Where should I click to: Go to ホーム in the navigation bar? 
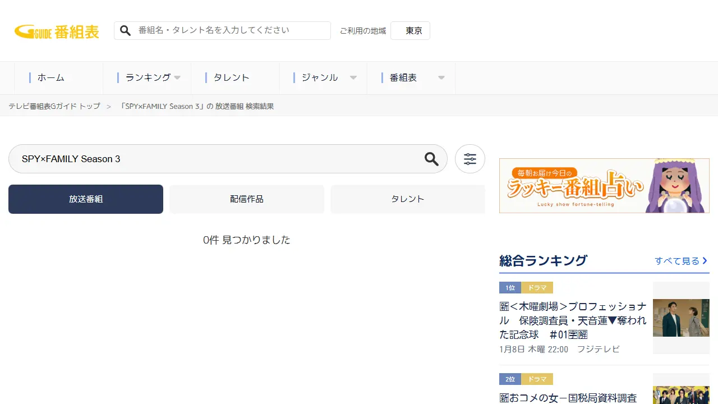51,78
